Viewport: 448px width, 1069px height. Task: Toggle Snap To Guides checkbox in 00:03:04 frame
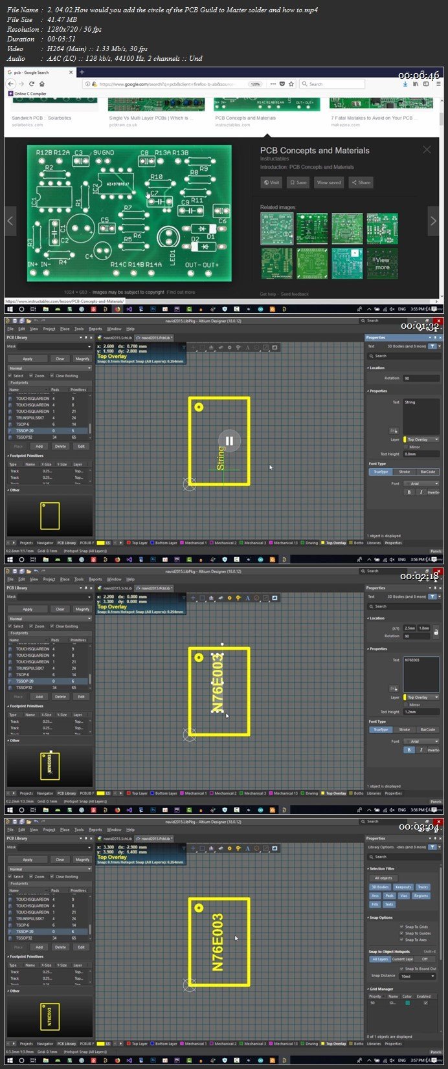(401, 933)
